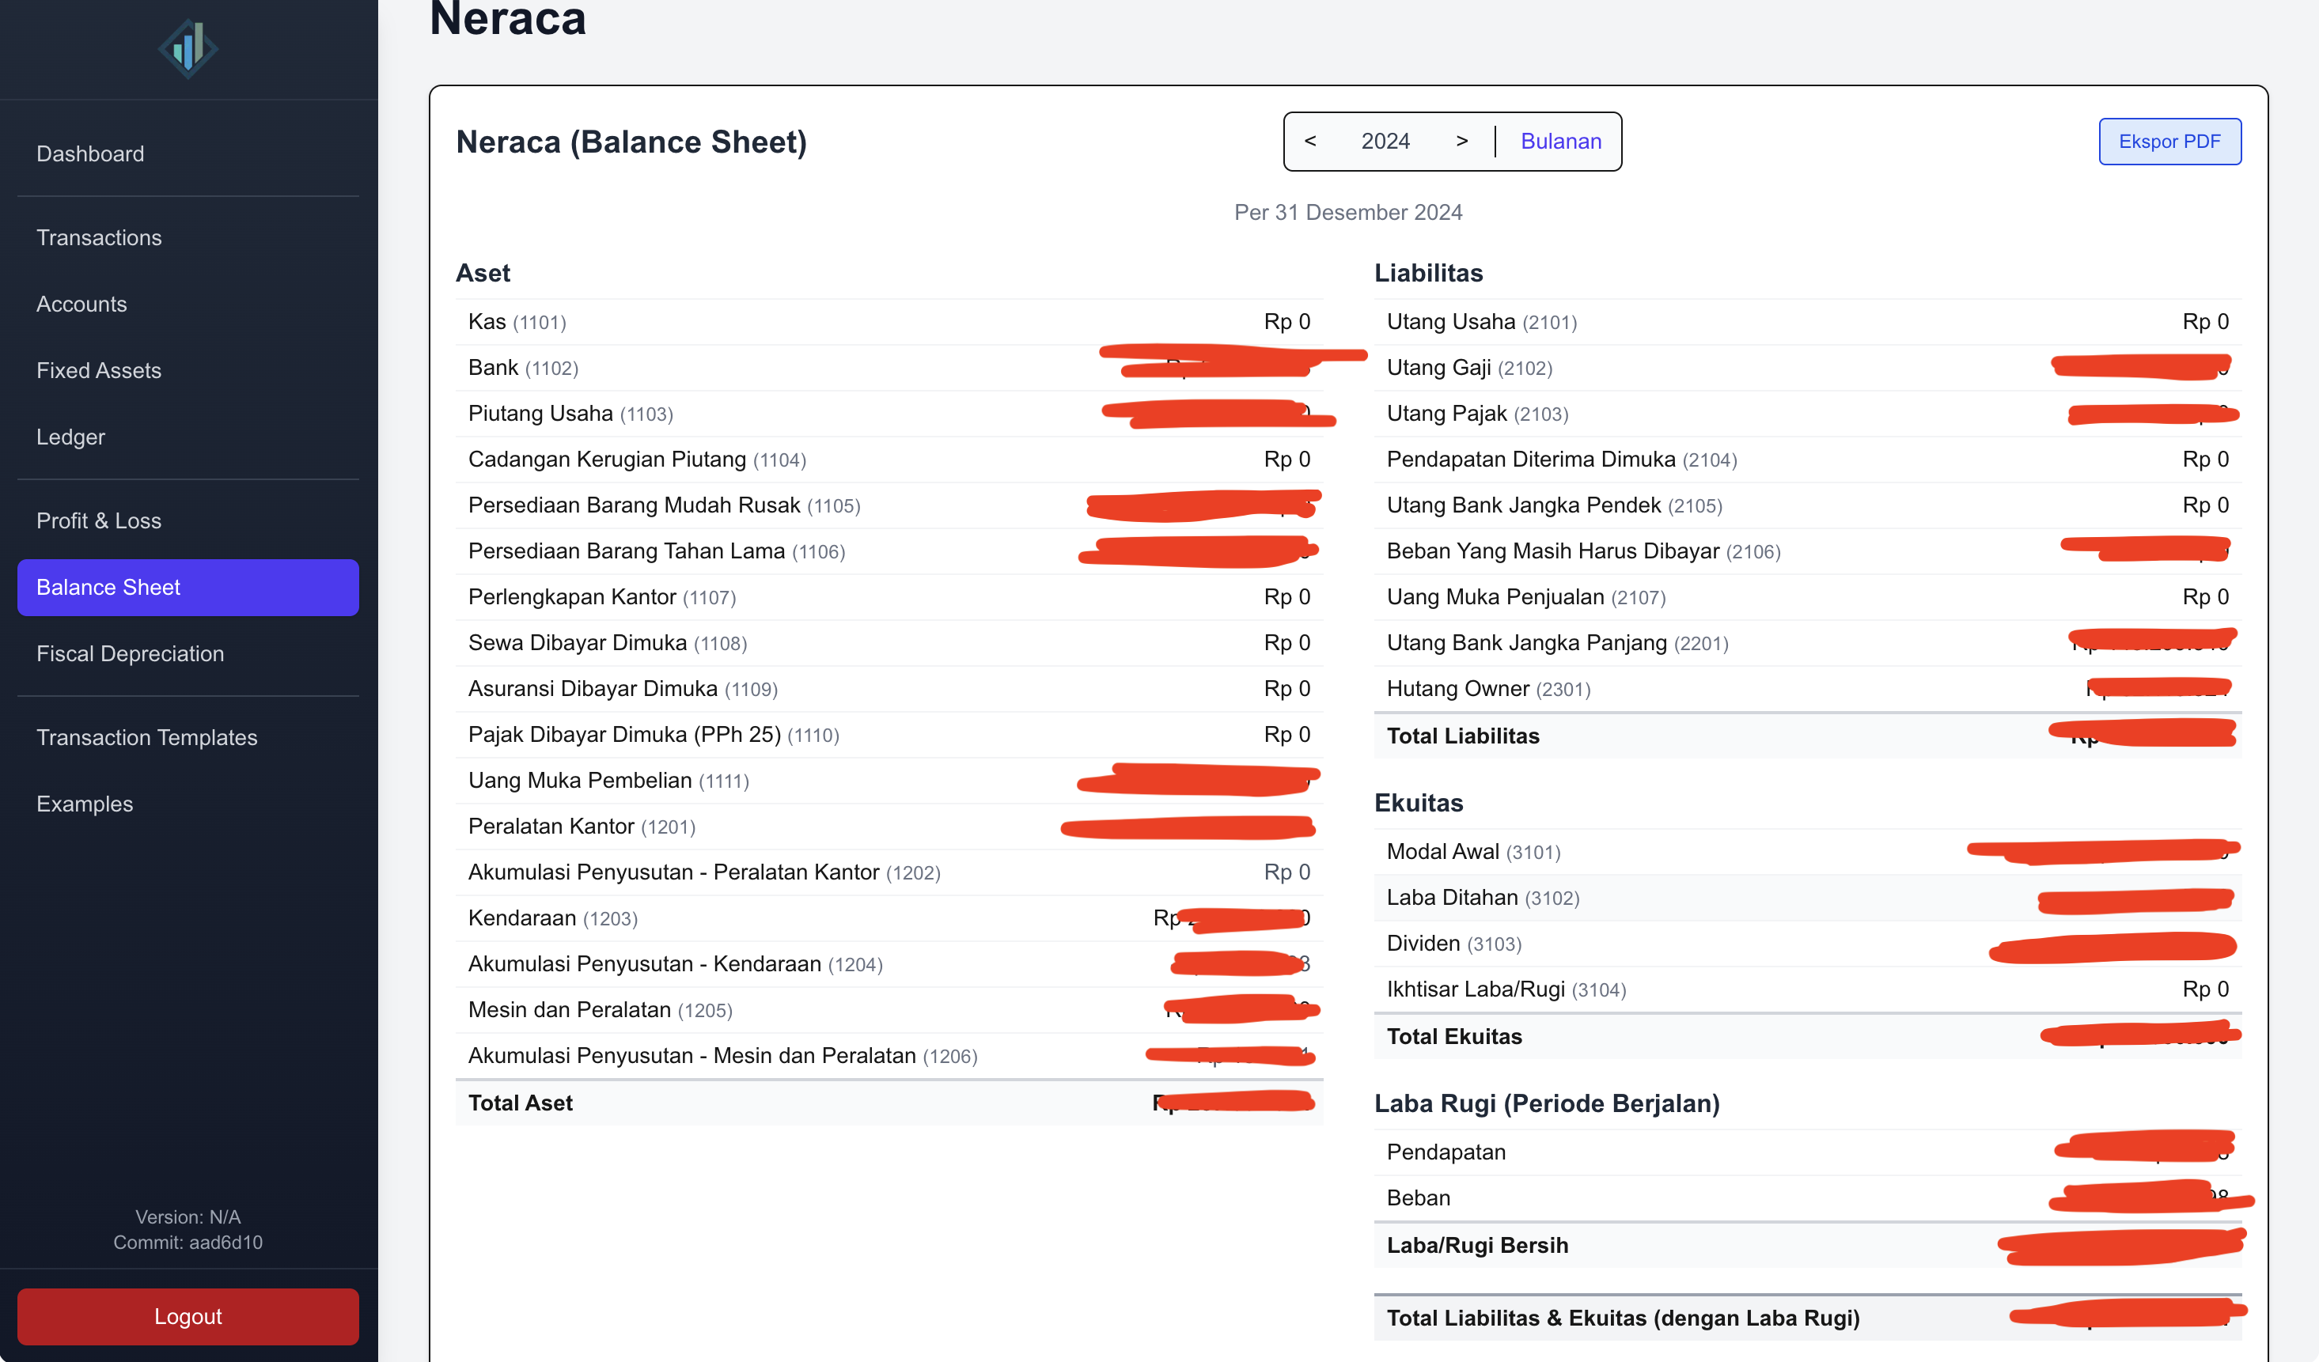Open the Dashboard page

coord(90,153)
